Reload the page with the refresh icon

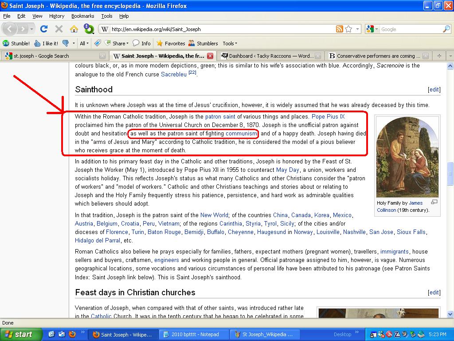coord(43,29)
